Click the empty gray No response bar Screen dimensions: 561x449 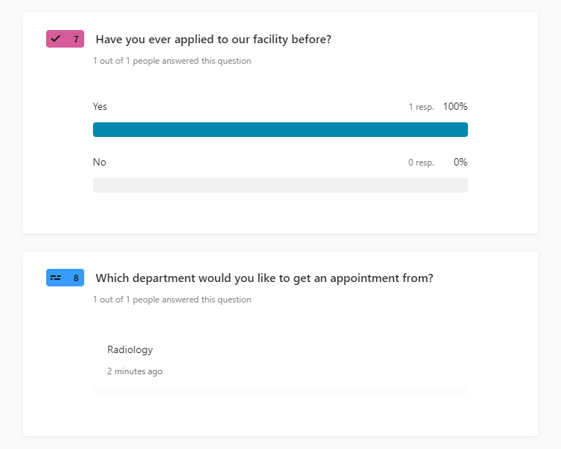click(280, 185)
